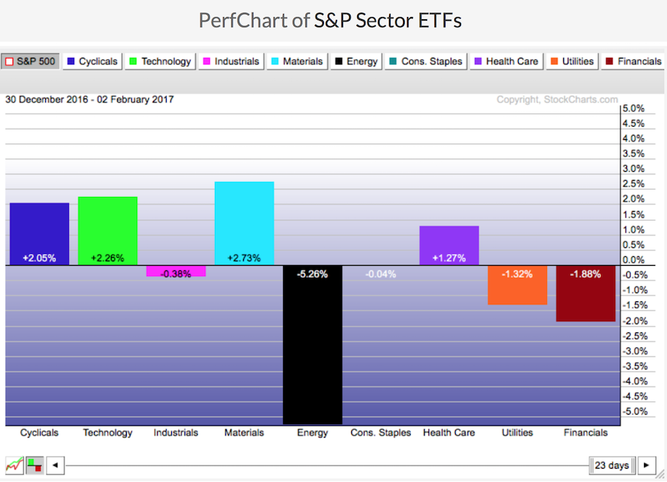Viewport: 667px width, 482px height.
Task: Select the histogram bar chart mode icon
Action: (x=35, y=466)
